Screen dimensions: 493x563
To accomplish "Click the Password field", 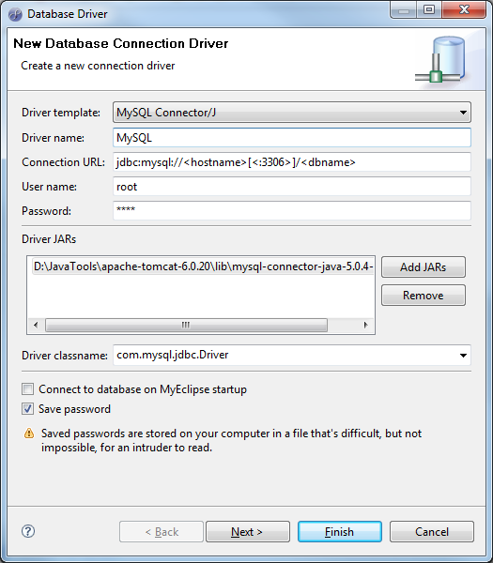I will 292,211.
